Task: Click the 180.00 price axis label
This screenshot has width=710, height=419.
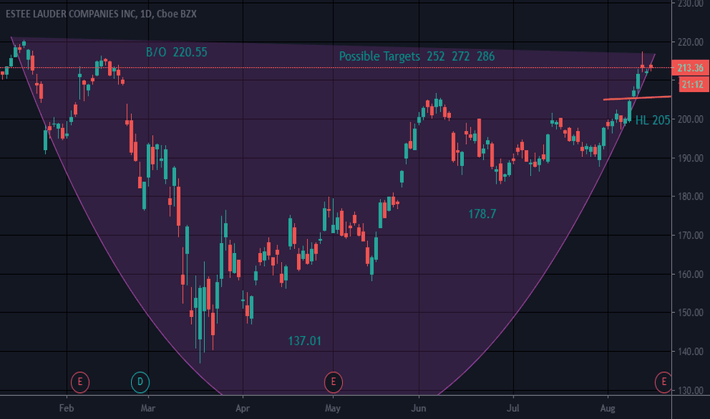Action: tap(690, 197)
